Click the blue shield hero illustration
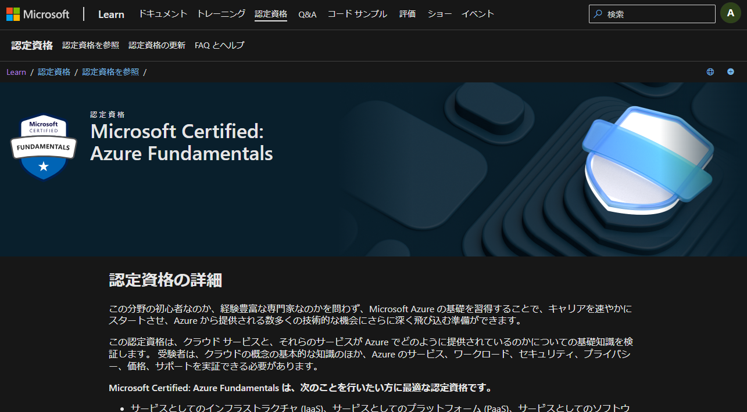The width and height of the screenshot is (747, 412). click(x=647, y=159)
